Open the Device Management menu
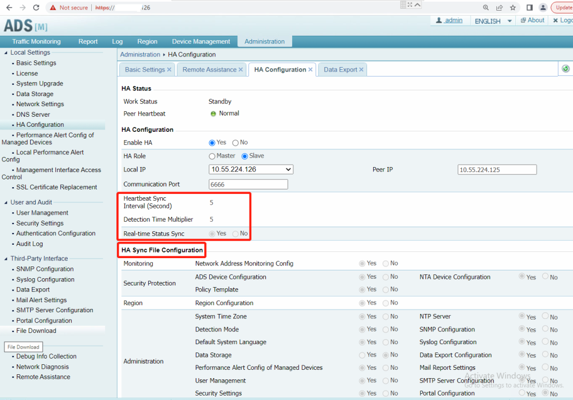This screenshot has height=400, width=573. 201,41
